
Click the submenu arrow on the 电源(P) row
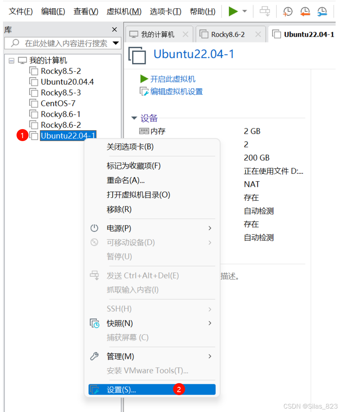[210, 228]
